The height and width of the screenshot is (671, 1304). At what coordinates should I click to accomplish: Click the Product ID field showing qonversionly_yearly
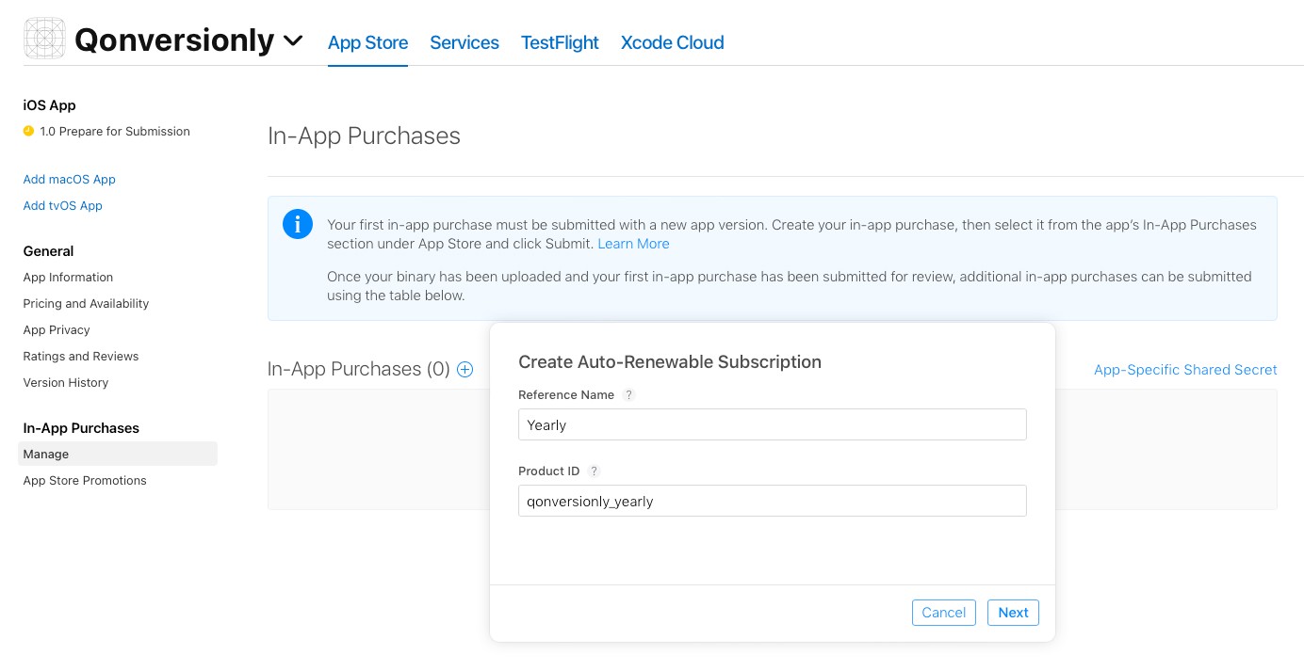coord(772,501)
